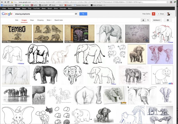Screen dimensions: 178x124
Task: Open the SafeSearch dropdown
Action: point(157,20)
